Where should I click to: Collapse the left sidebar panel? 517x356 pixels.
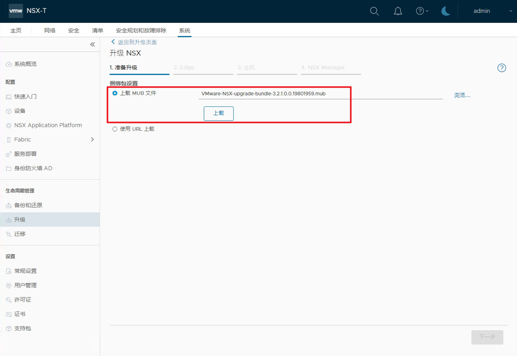coord(92,44)
